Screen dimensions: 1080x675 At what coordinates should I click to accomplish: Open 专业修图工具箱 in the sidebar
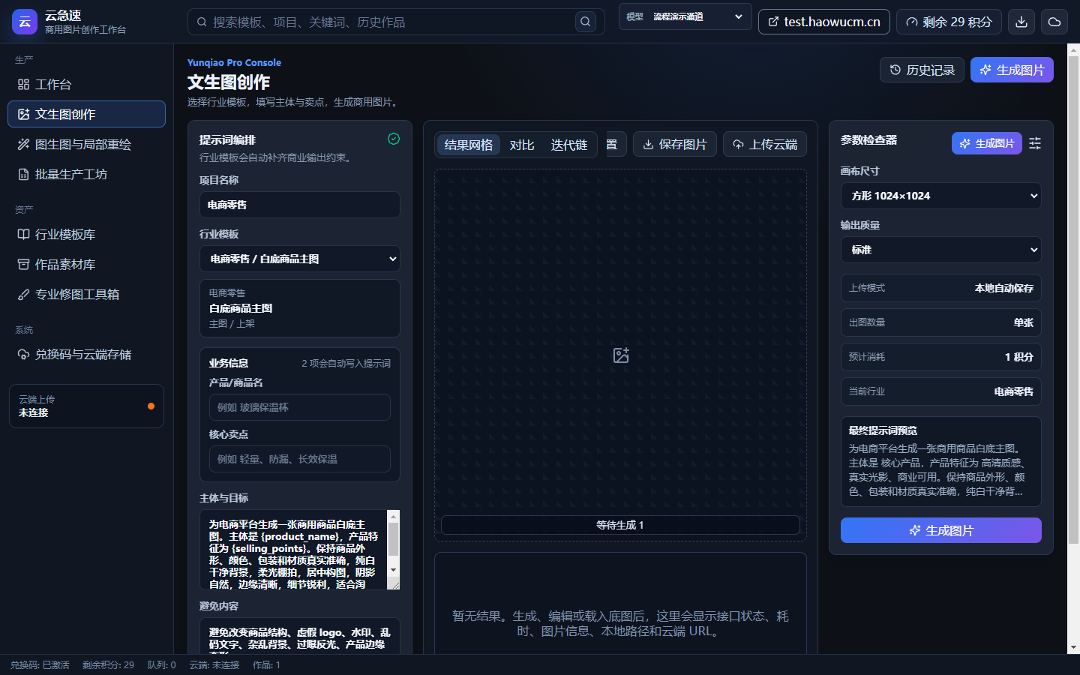pos(86,294)
